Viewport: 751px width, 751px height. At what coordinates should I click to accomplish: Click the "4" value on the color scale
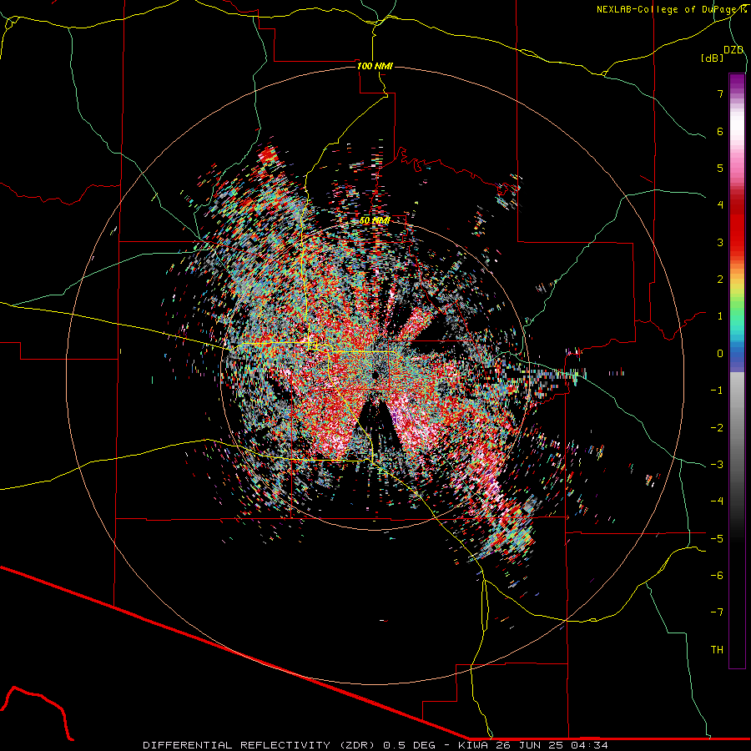pyautogui.click(x=720, y=205)
